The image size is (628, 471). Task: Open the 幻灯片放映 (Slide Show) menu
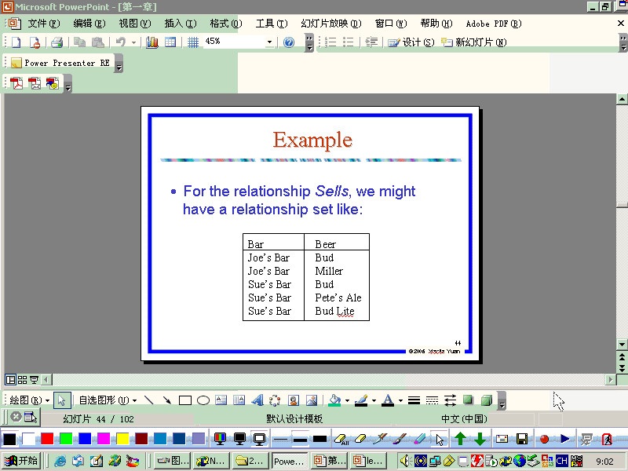(x=331, y=24)
